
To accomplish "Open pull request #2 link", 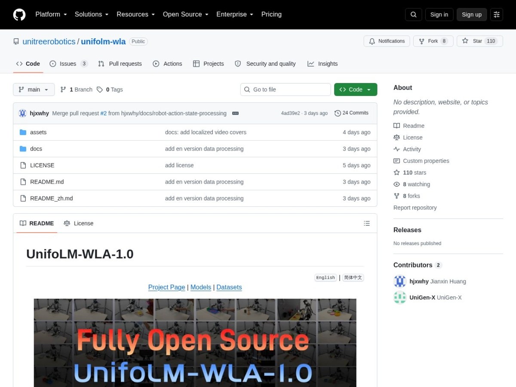I will click(x=104, y=113).
